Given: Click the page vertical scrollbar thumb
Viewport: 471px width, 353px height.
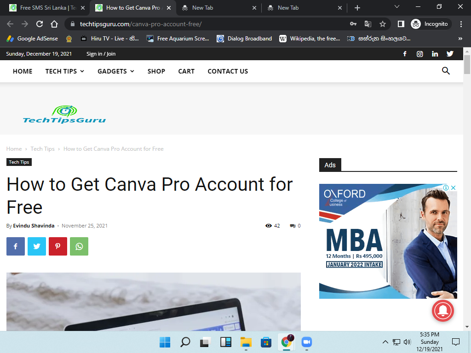Looking at the screenshot, I should tap(467, 64).
